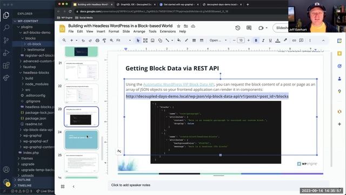This screenshot has height=195, width=346.
Task: Open VS Code Explorer view icon
Action: (6, 15)
